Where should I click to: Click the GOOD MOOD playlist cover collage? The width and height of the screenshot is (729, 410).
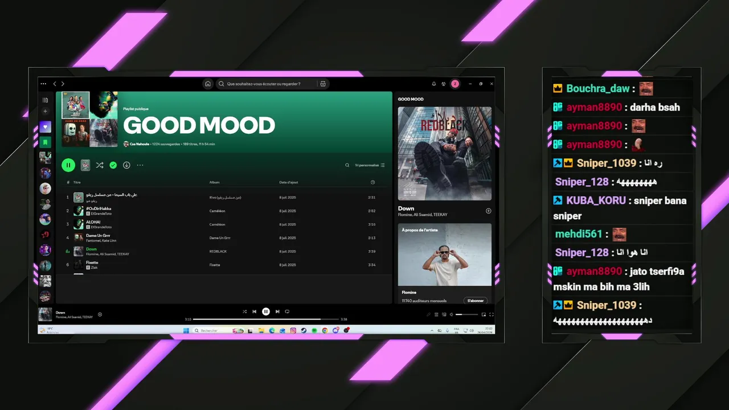coord(90,119)
